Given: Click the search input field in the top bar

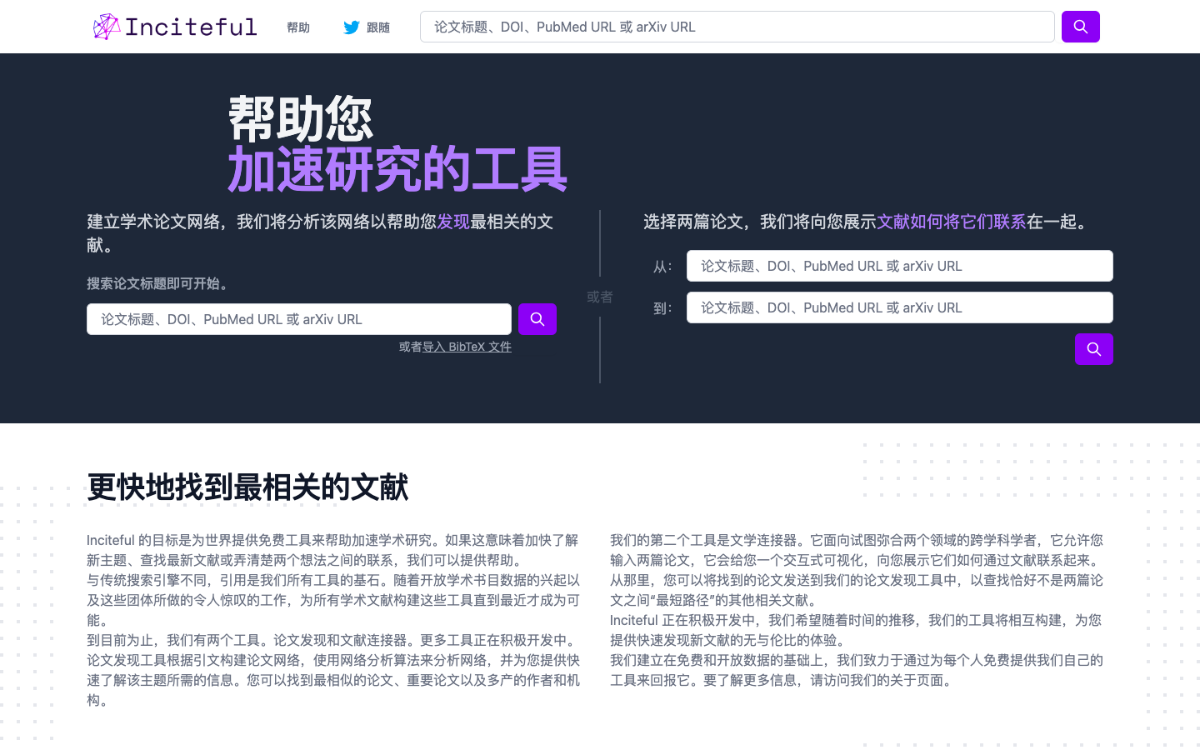Looking at the screenshot, I should click(737, 26).
